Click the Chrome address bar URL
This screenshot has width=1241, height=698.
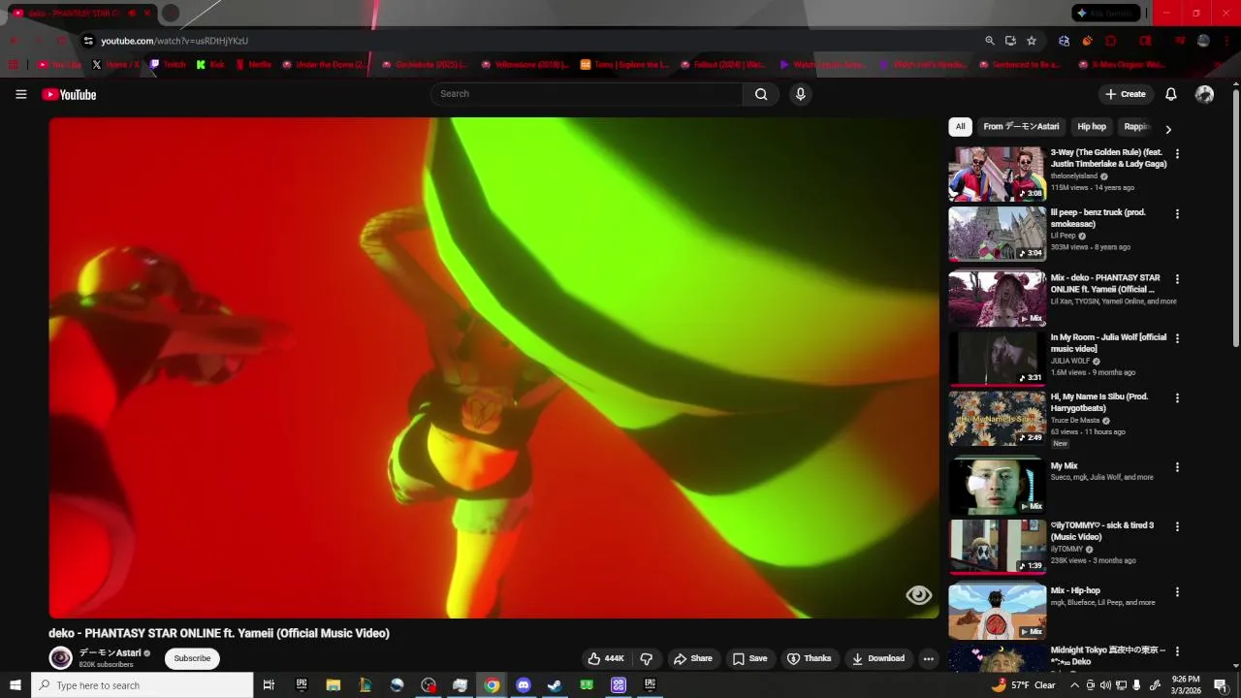[x=175, y=41]
